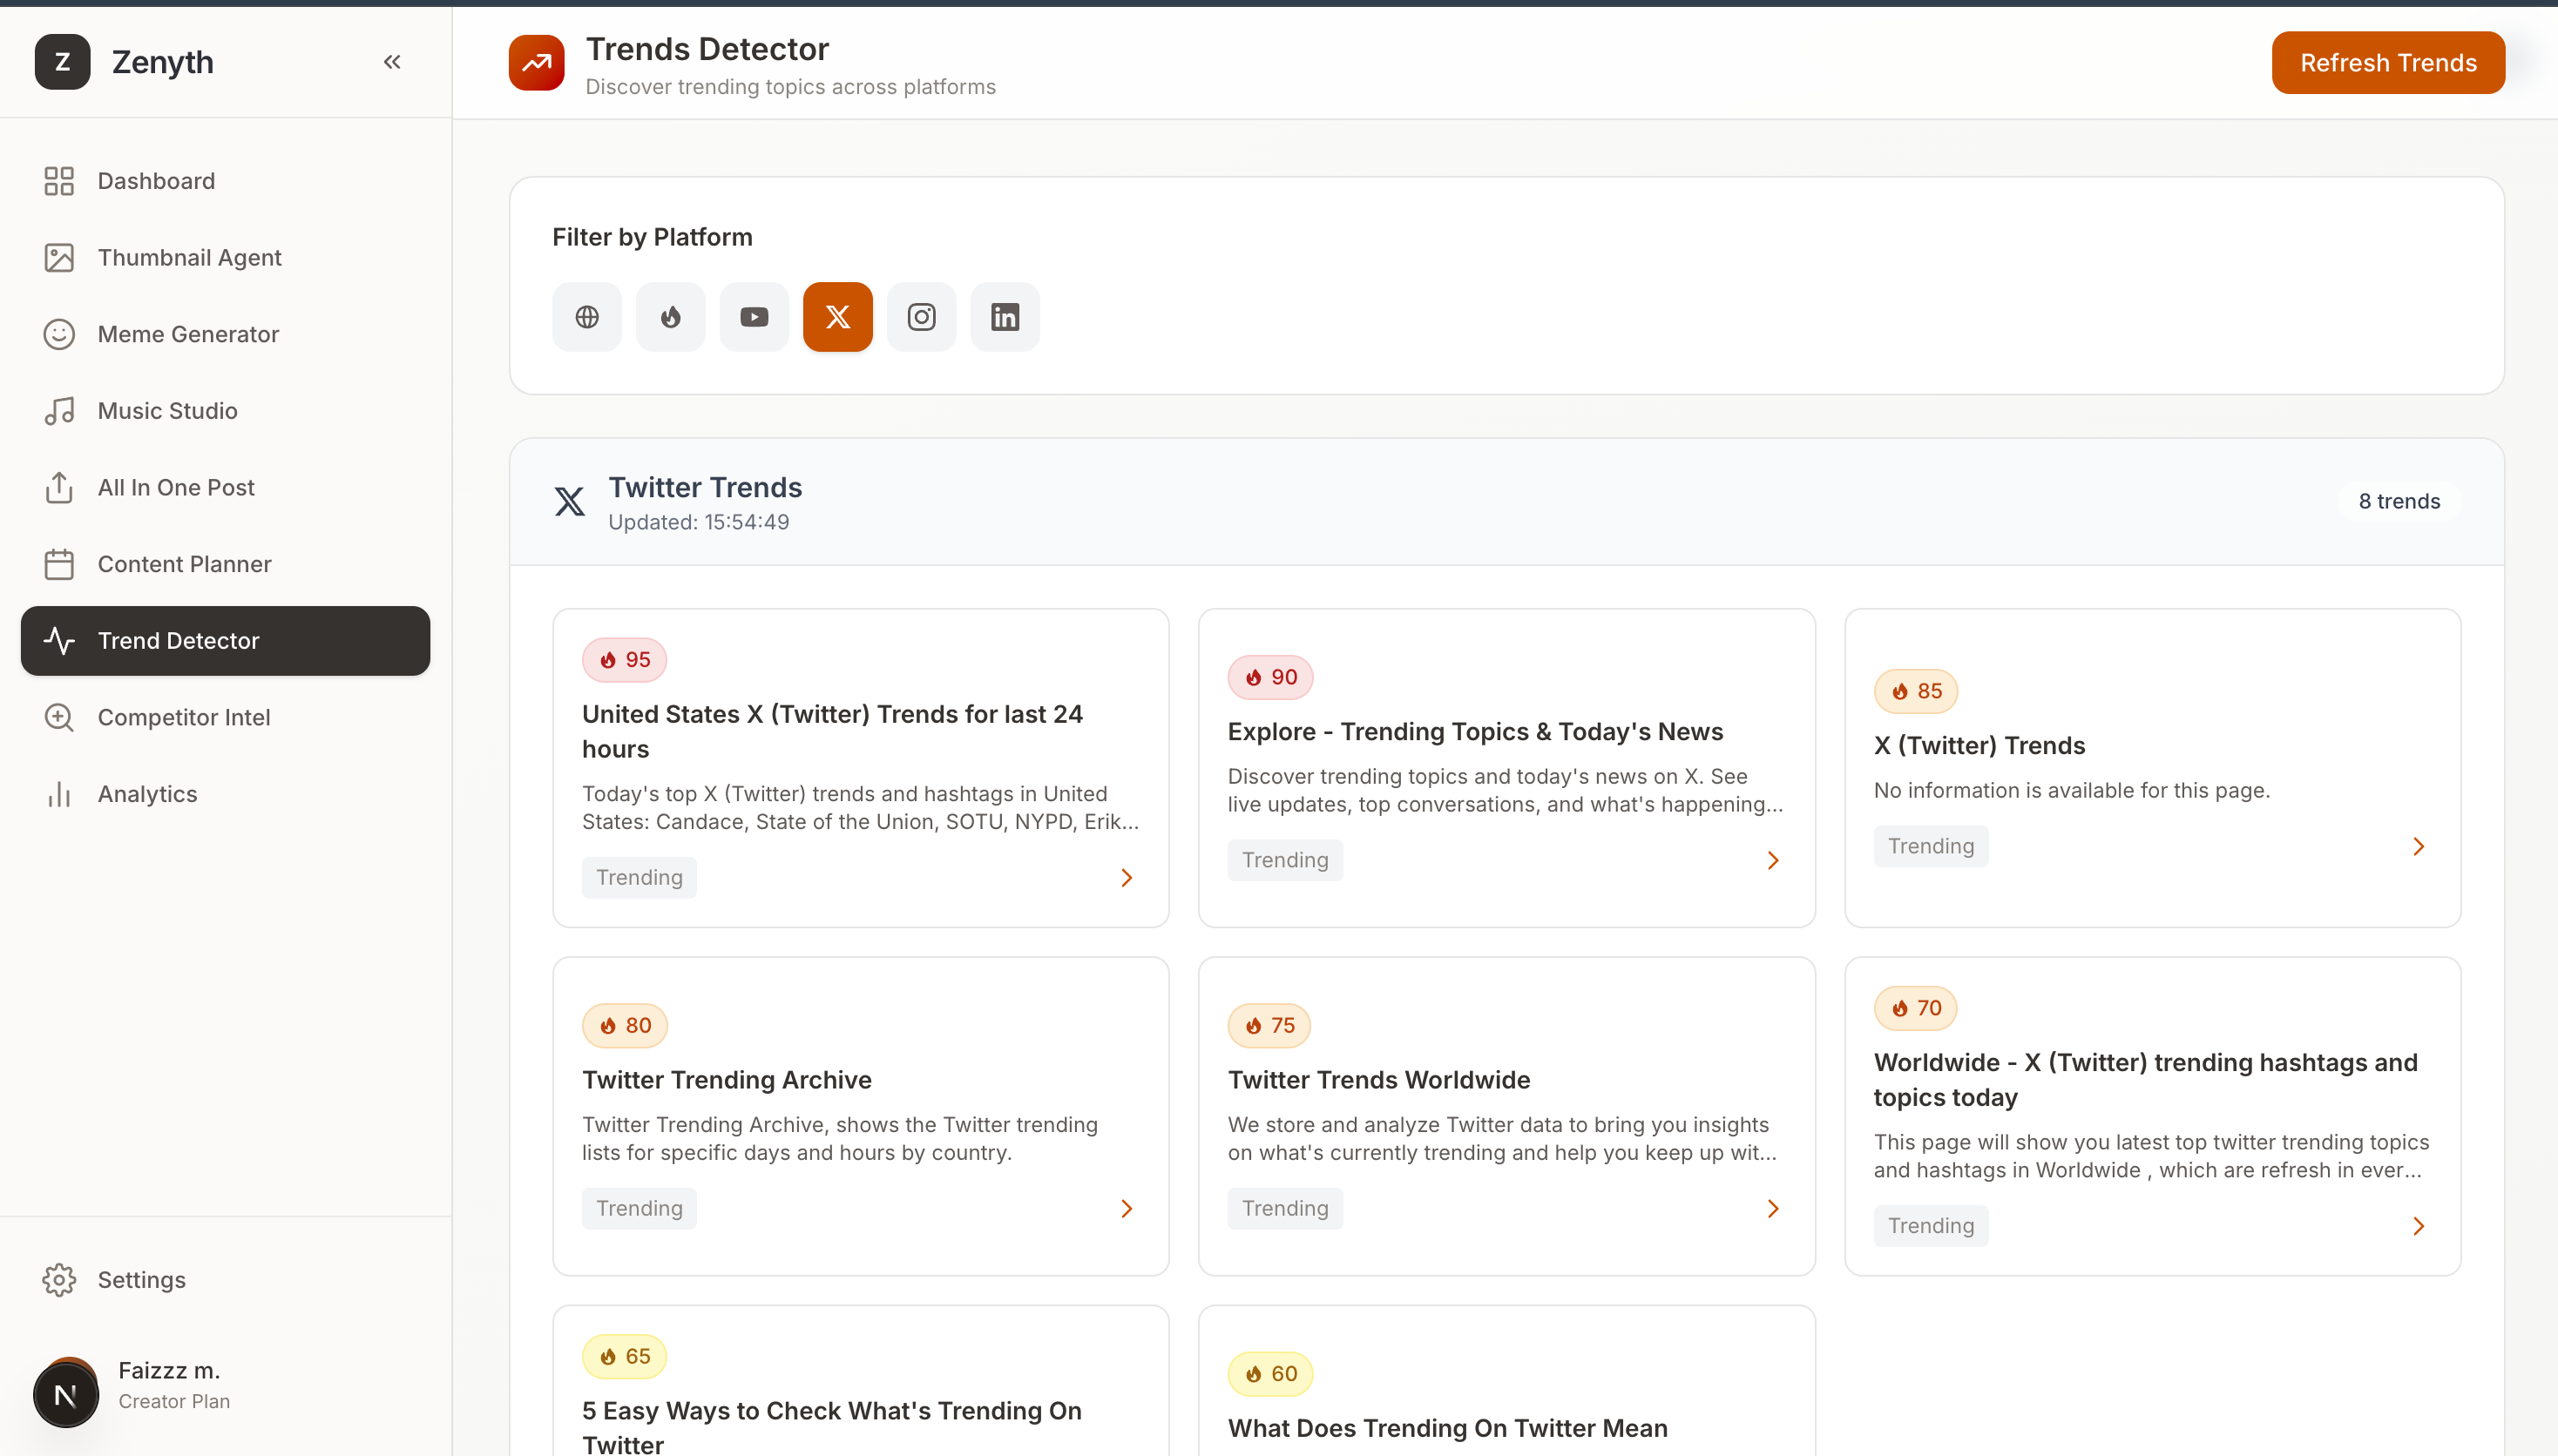Image resolution: width=2558 pixels, height=1456 pixels.
Task: Collapse the sidebar with double-chevron icon
Action: tap(392, 62)
